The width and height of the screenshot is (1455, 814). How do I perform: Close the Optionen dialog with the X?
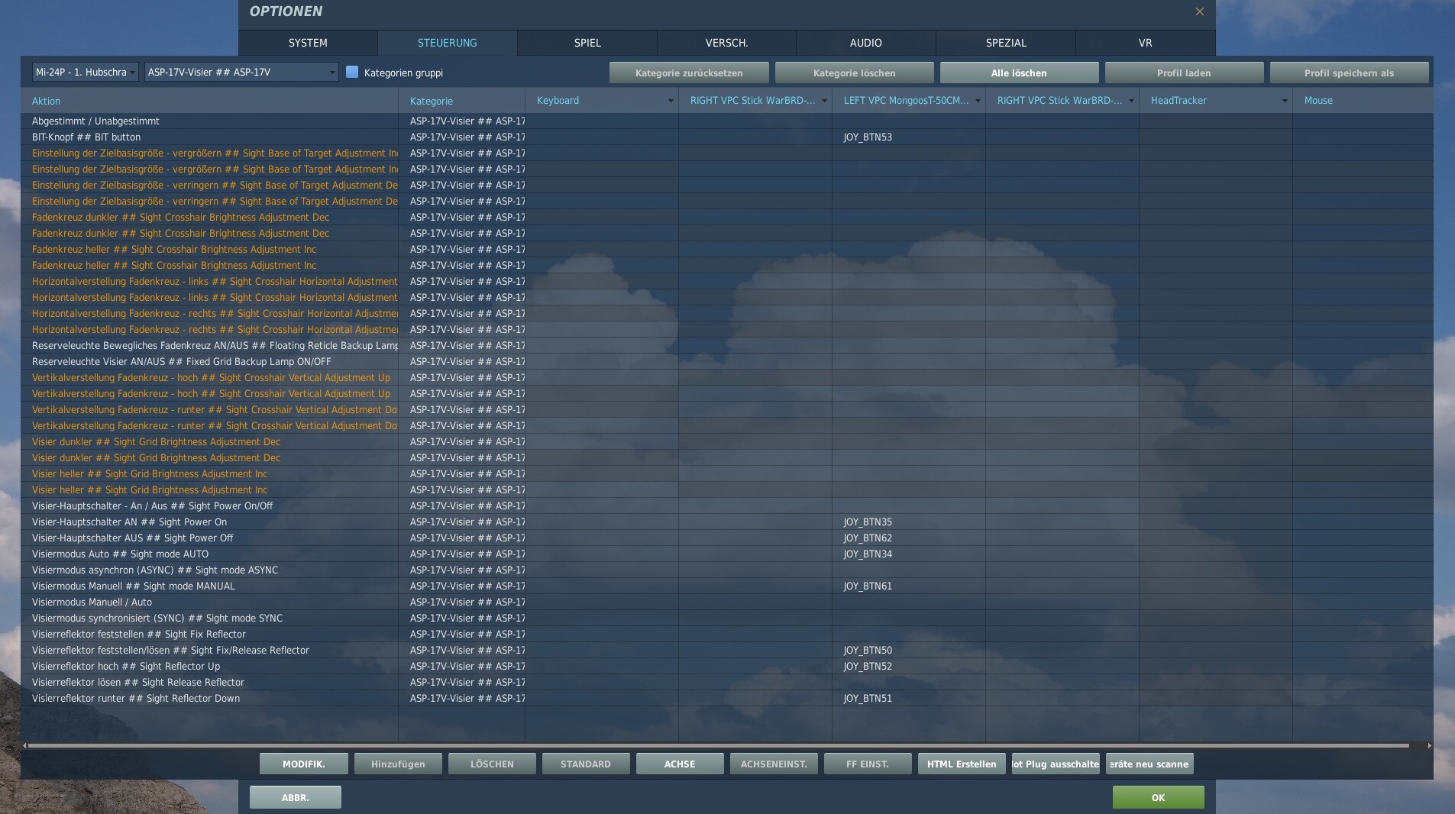point(1200,11)
